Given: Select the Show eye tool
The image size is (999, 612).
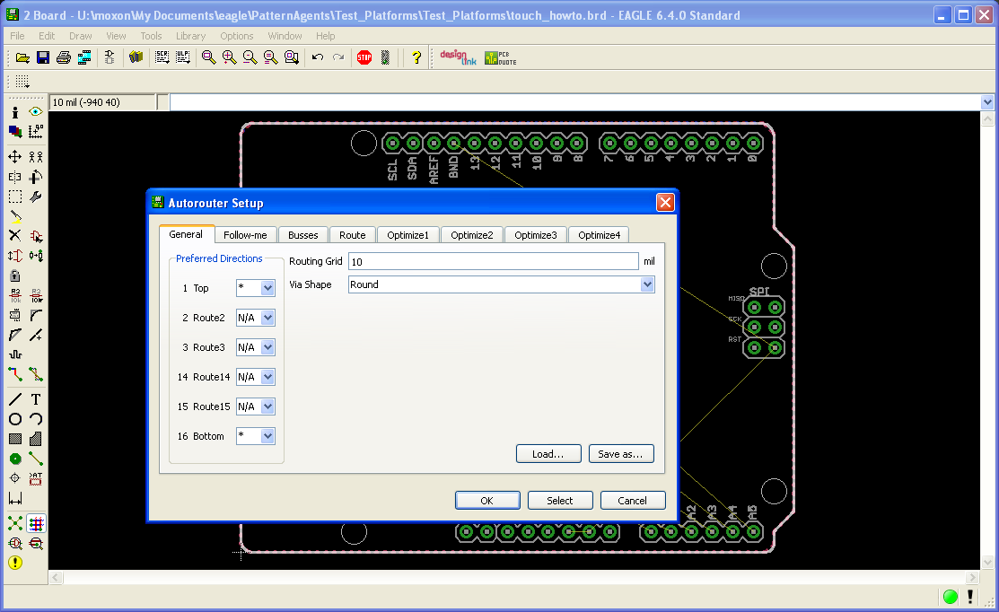Looking at the screenshot, I should (36, 112).
